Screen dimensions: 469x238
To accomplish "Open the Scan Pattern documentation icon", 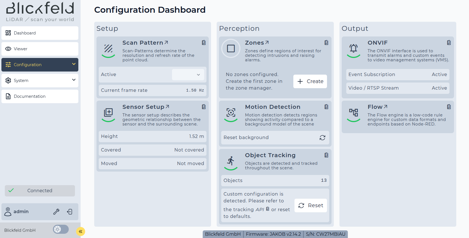I will click(204, 43).
